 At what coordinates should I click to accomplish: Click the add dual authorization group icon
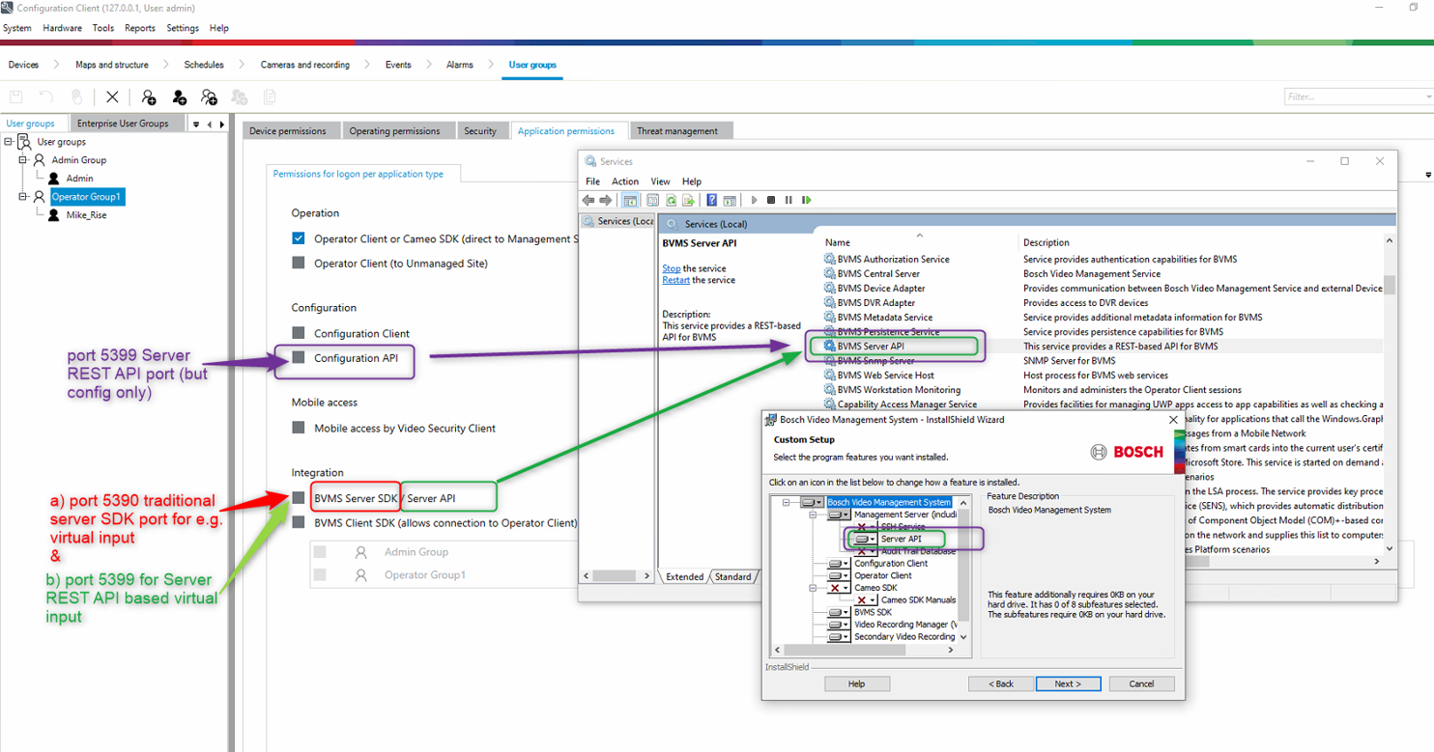tap(209, 97)
